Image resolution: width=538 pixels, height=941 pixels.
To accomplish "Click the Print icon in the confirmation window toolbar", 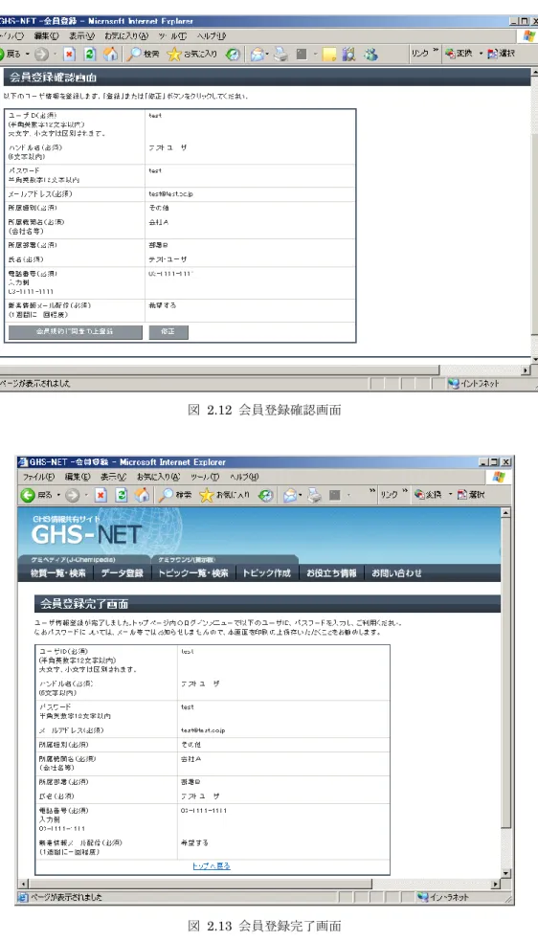I will 281,54.
